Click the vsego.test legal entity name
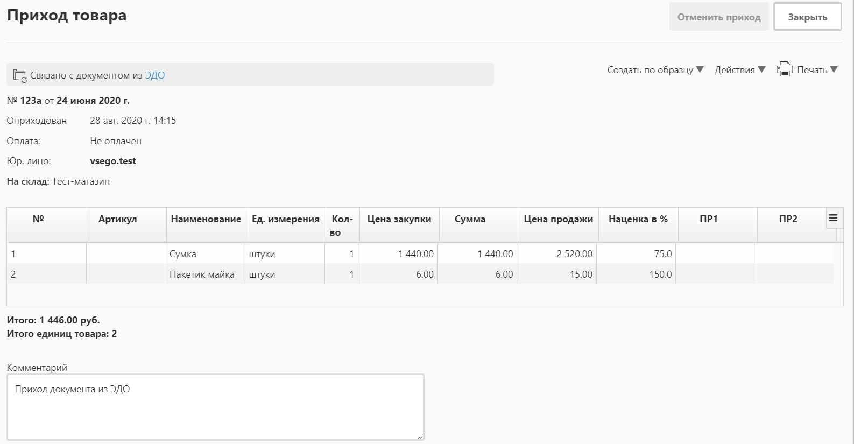The image size is (854, 444). click(x=113, y=161)
